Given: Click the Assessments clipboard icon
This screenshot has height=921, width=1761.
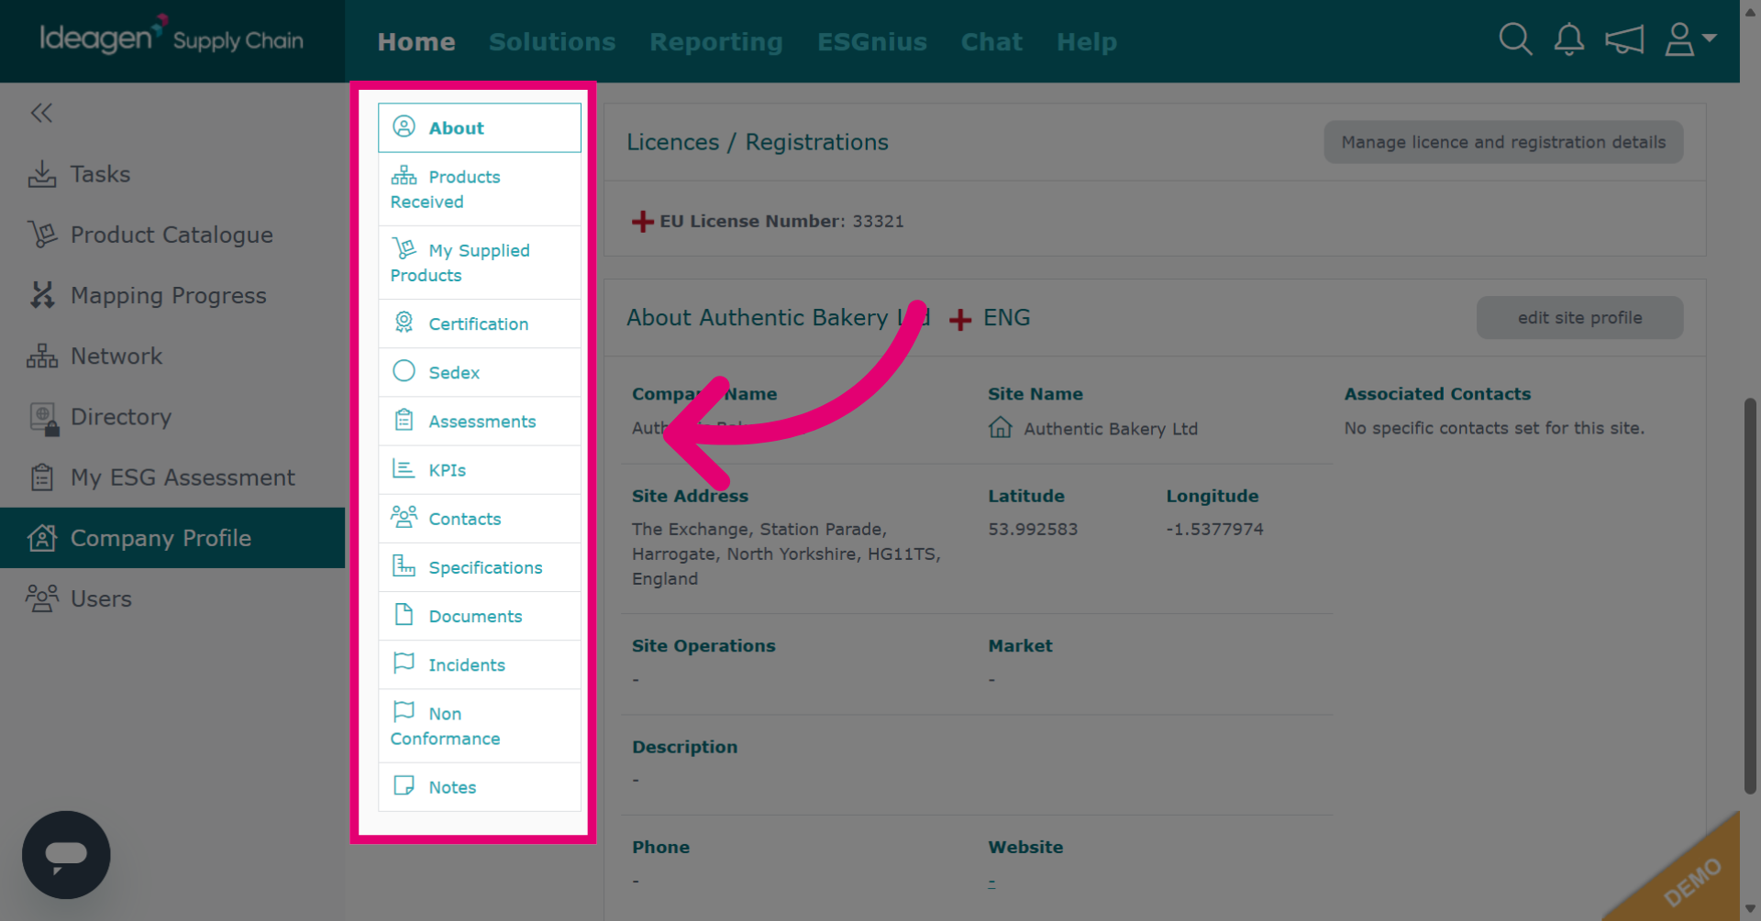Looking at the screenshot, I should pos(404,420).
